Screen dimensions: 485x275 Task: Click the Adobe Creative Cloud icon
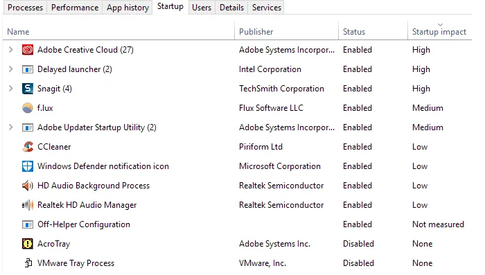28,50
